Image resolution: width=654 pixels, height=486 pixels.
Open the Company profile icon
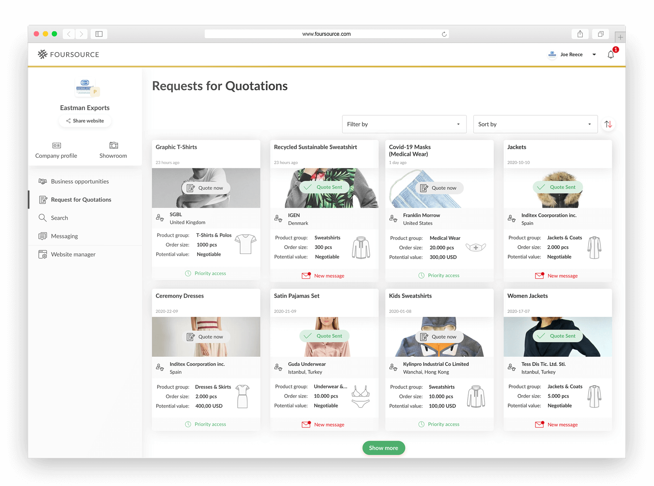[x=56, y=146]
